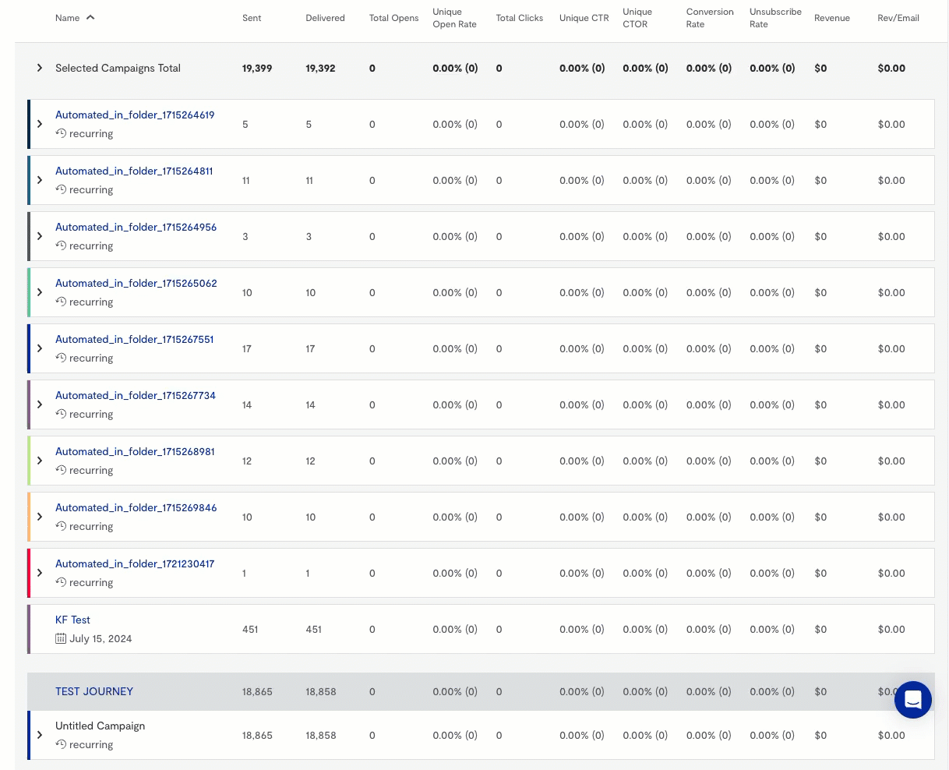The height and width of the screenshot is (770, 949).
Task: Sort by the Total Opens column header
Action: coord(393,18)
